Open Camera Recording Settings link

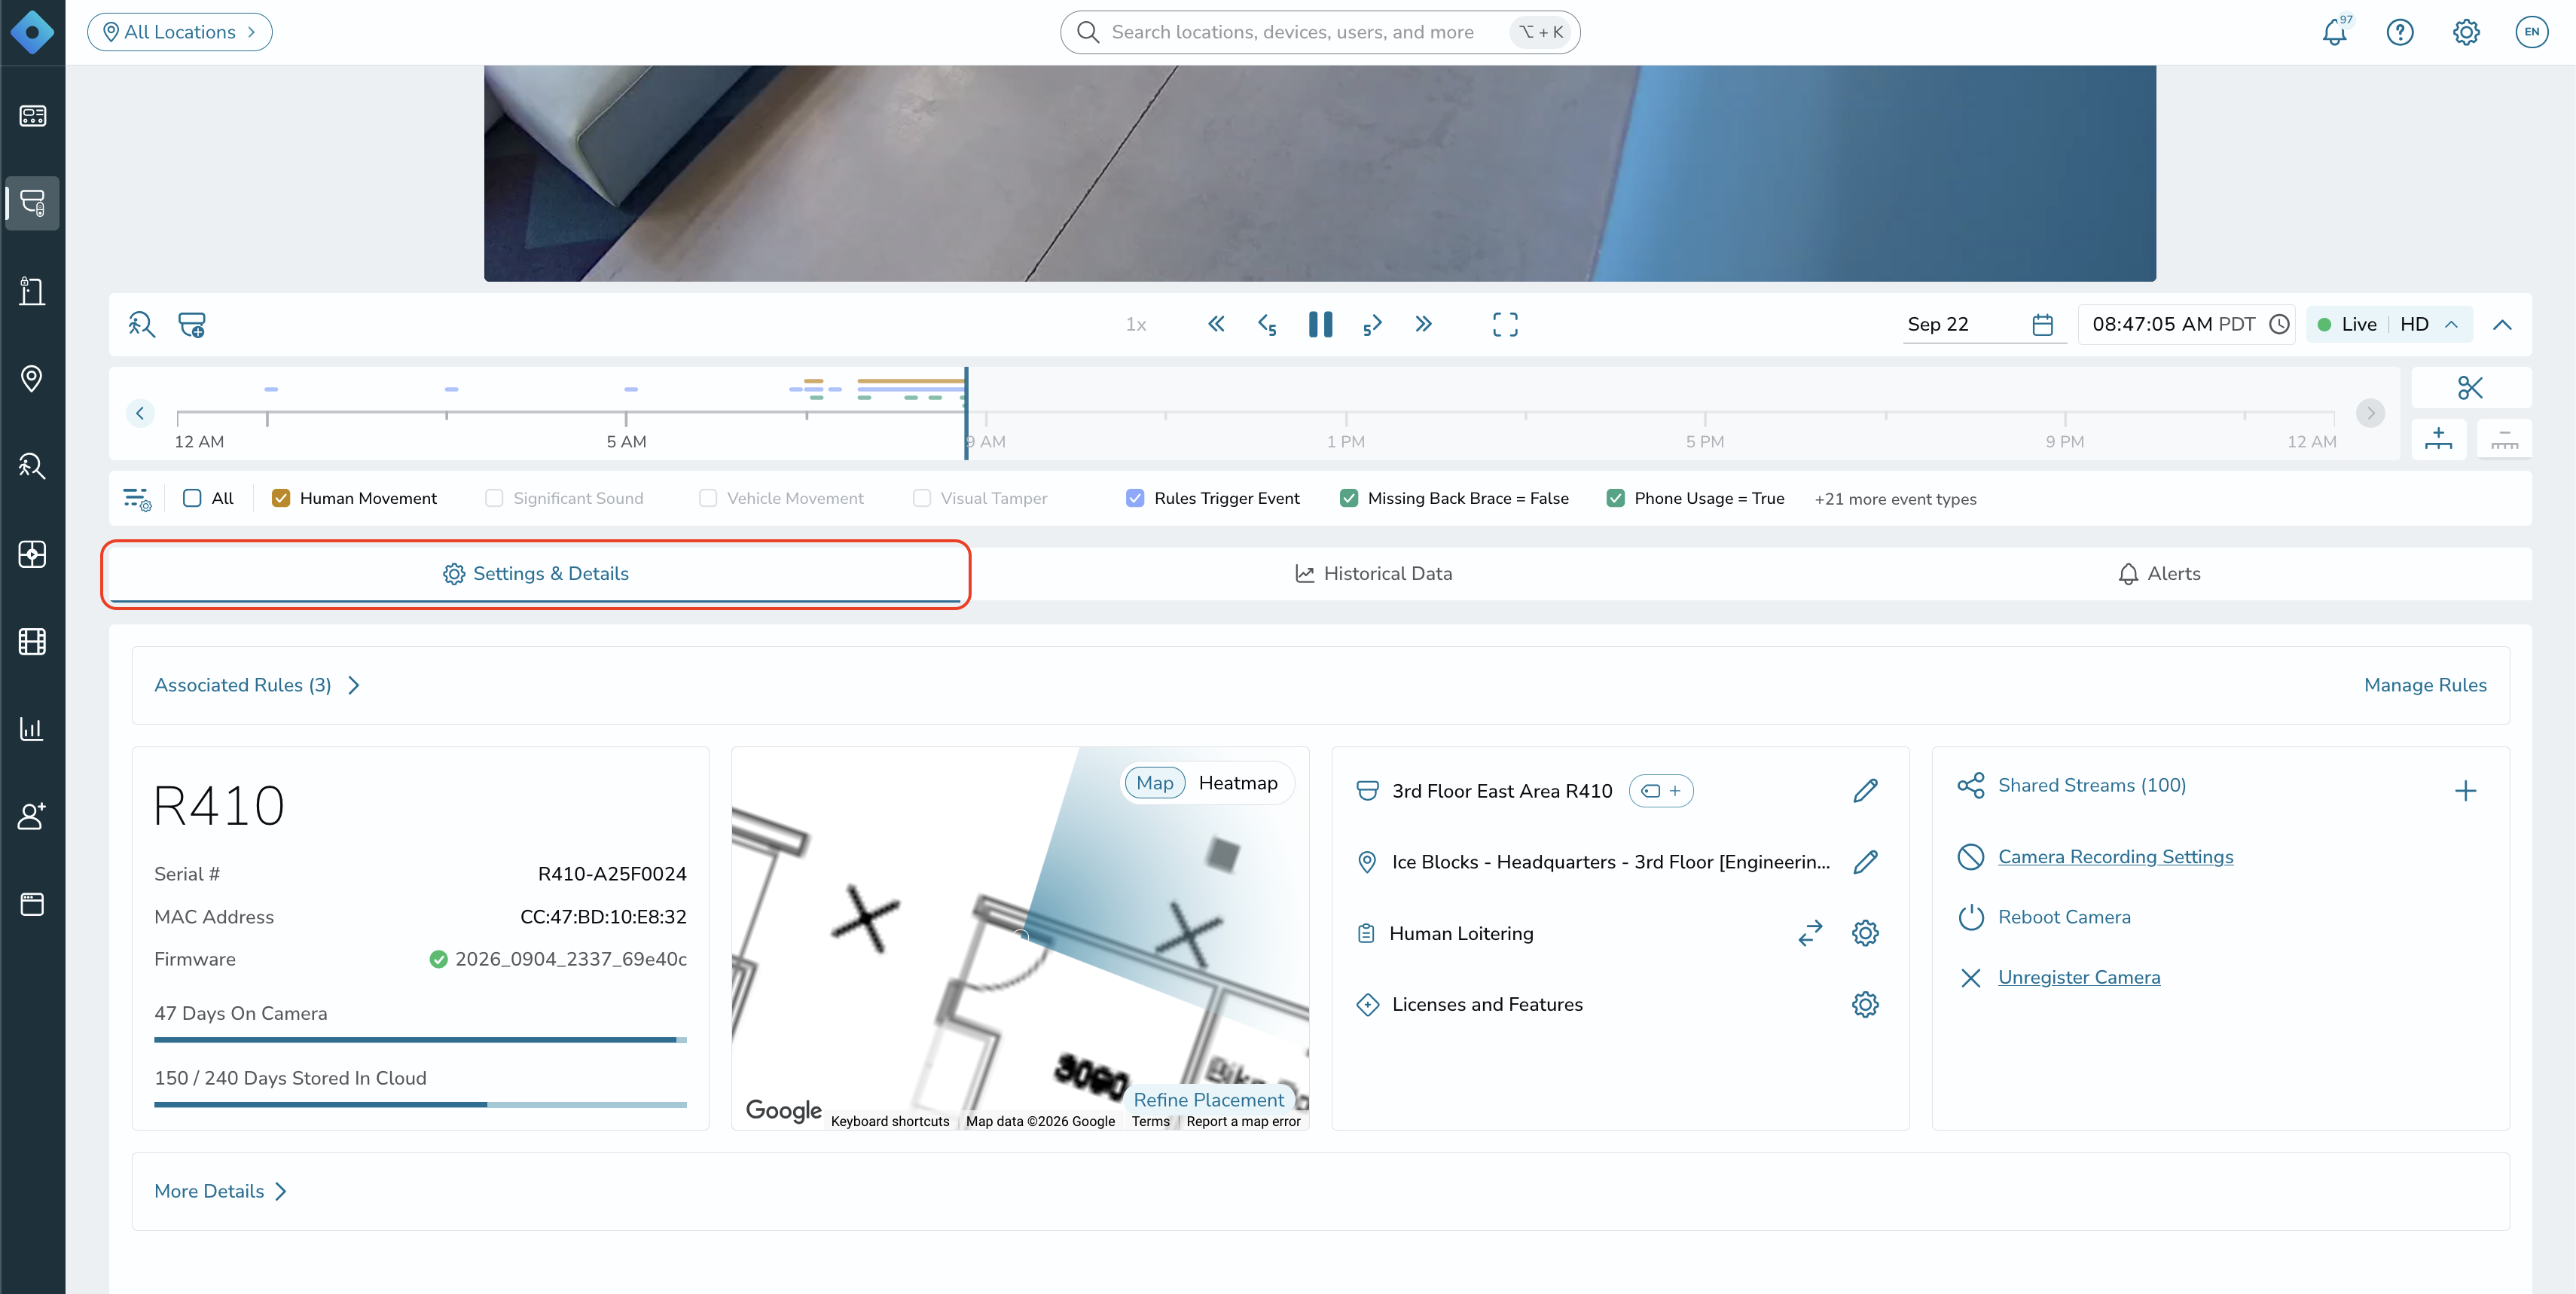pyautogui.click(x=2115, y=857)
